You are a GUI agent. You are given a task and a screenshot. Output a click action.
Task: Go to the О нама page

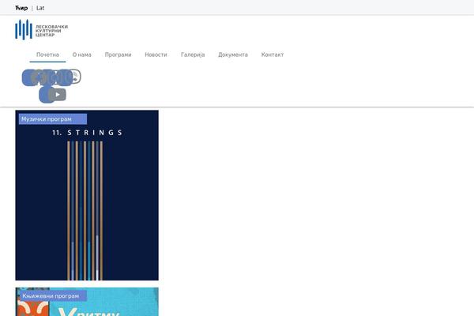[82, 55]
